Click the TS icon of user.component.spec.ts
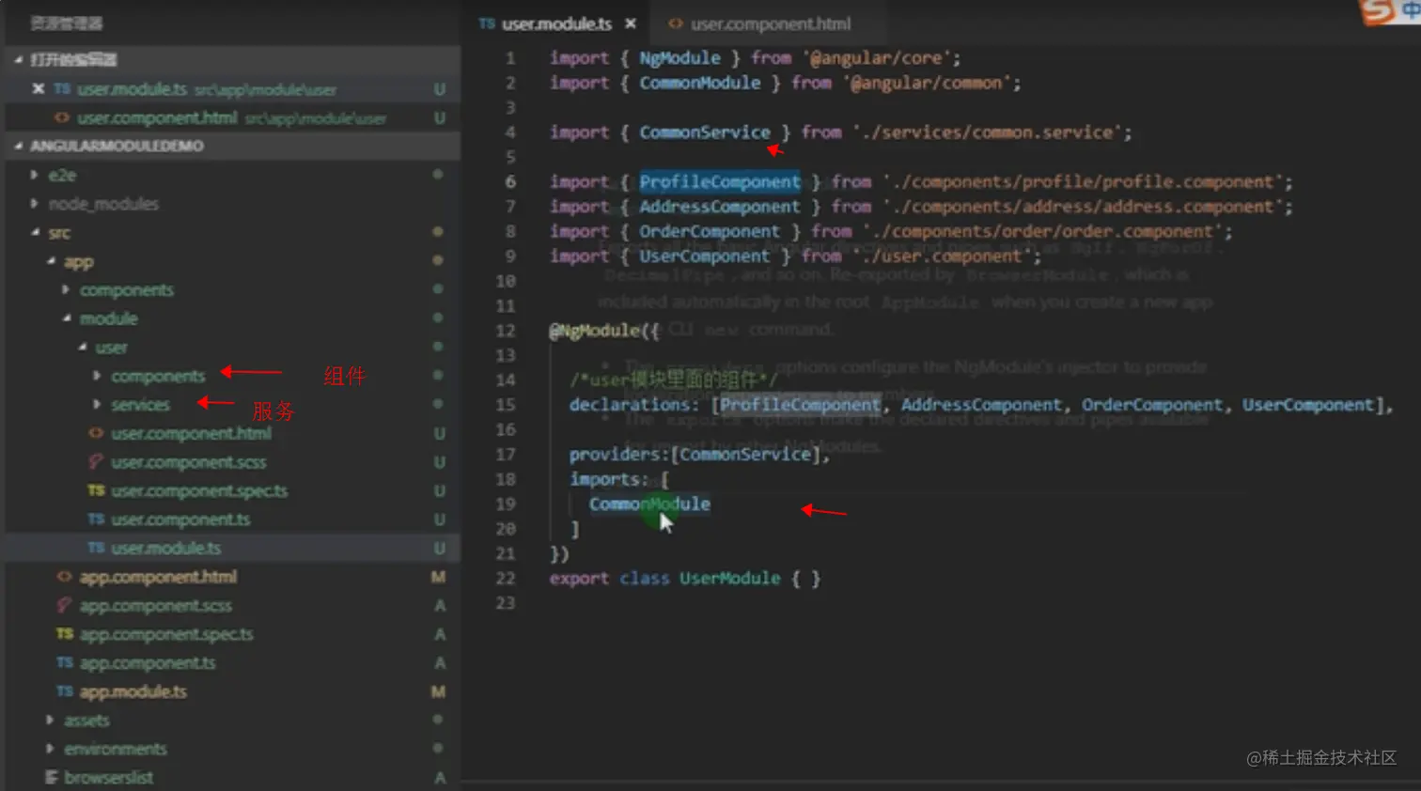Image resolution: width=1421 pixels, height=791 pixels. click(x=96, y=490)
